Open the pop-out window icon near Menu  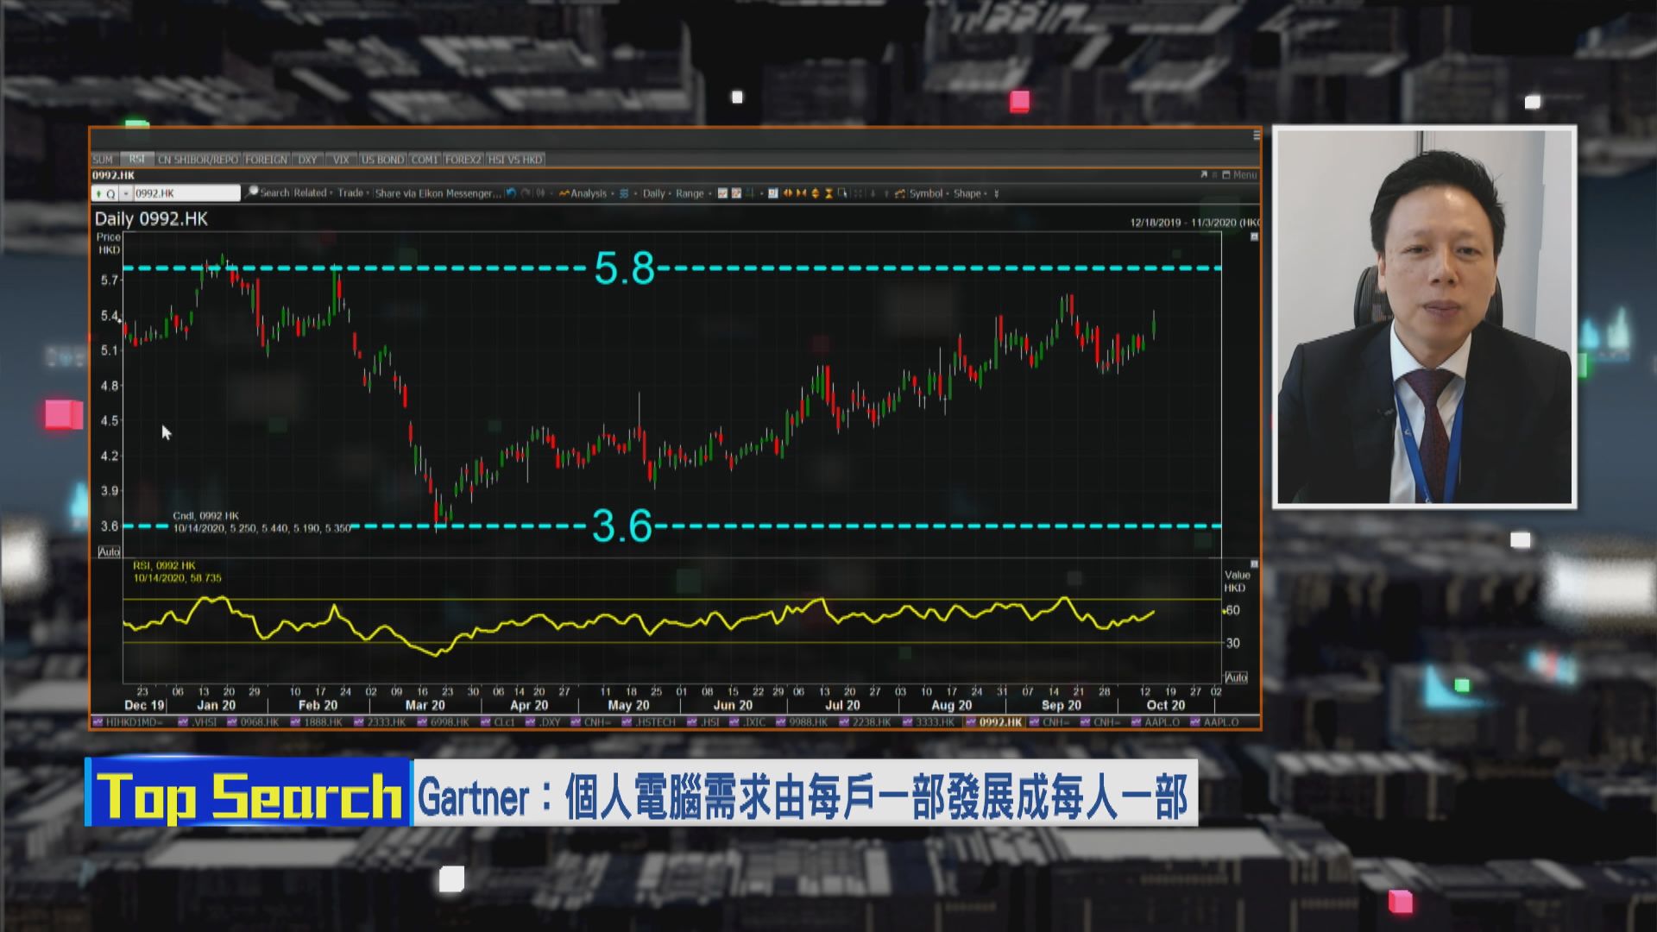coord(1202,173)
